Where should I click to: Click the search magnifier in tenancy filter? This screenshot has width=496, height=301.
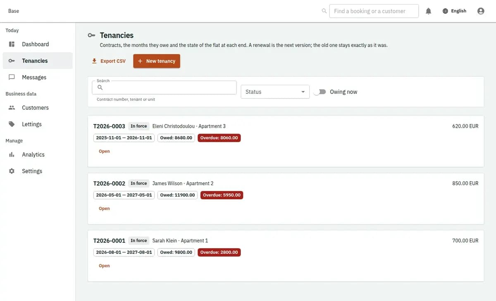point(100,87)
